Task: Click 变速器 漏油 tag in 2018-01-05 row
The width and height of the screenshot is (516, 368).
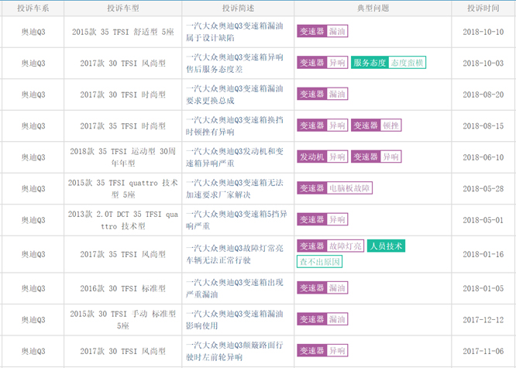Action: tap(322, 287)
